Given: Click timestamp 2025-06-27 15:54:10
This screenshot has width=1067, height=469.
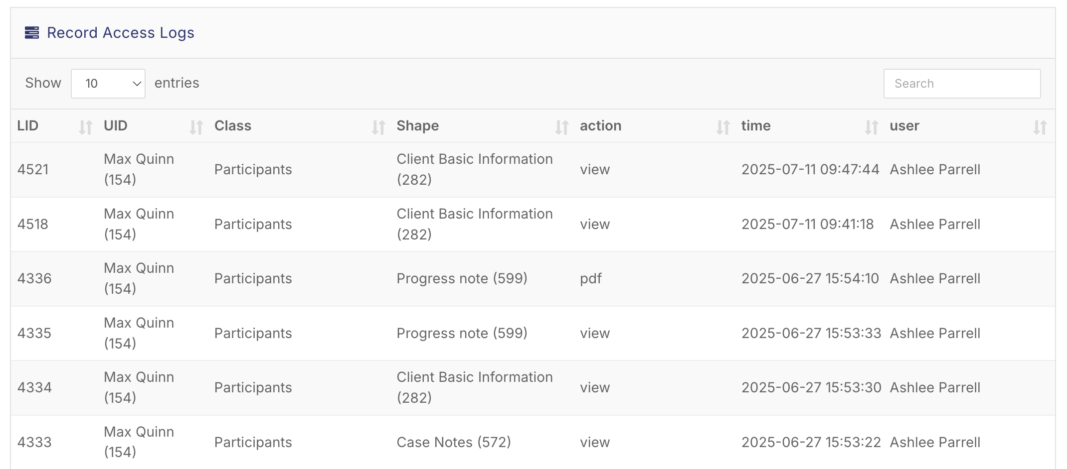Looking at the screenshot, I should (810, 279).
